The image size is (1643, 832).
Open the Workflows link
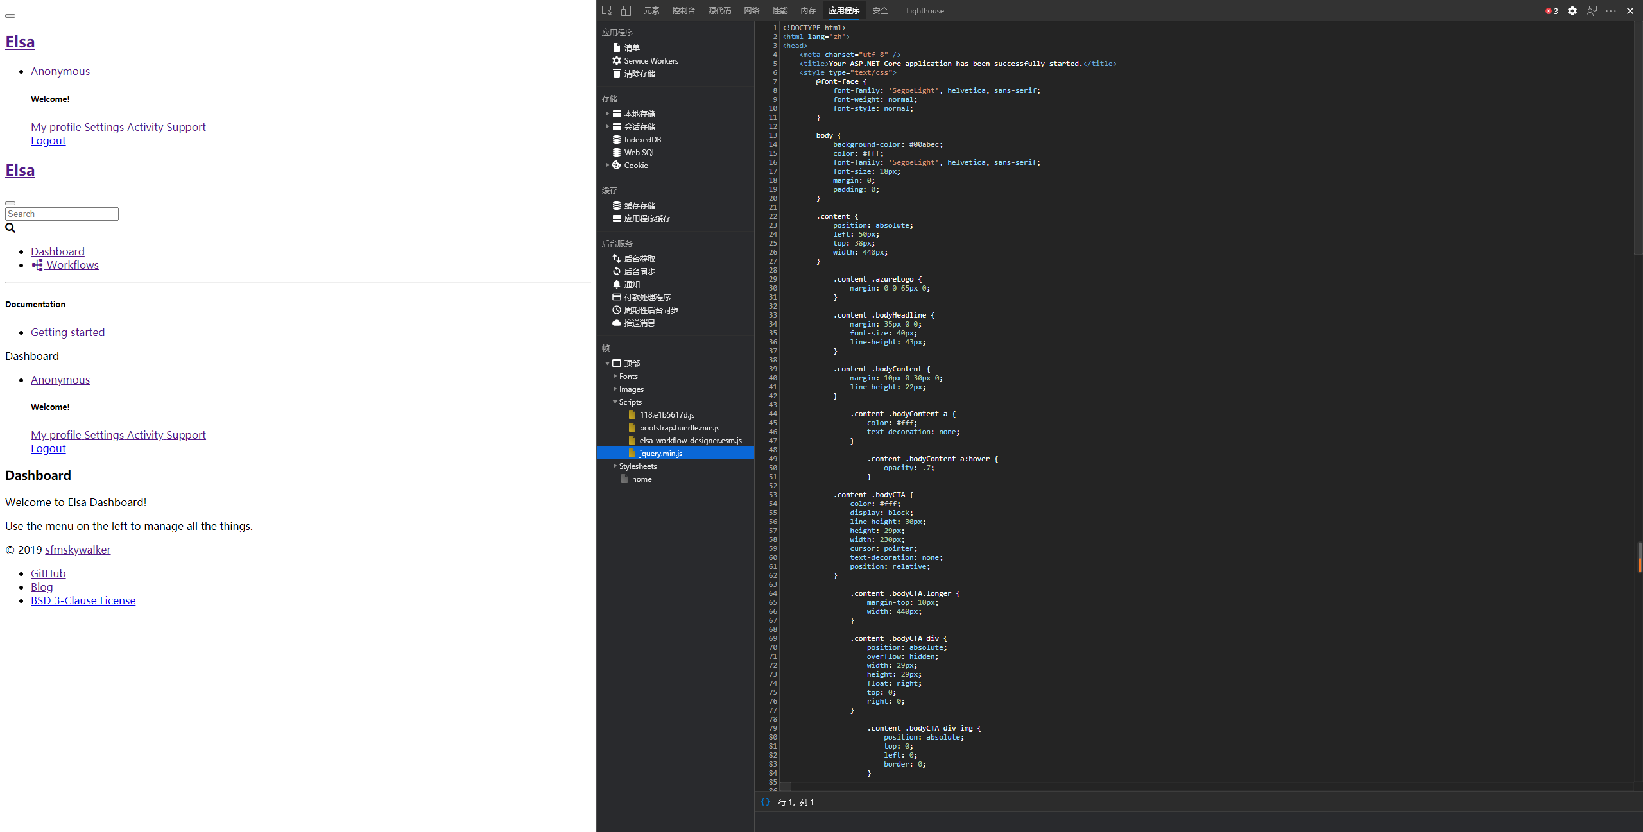tap(65, 265)
